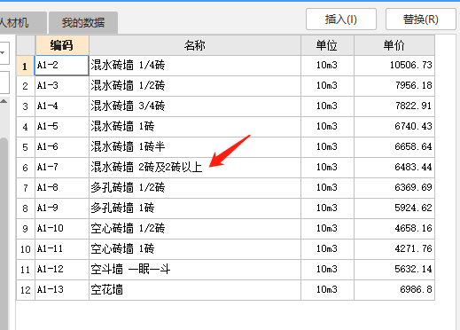Select 空花墙 name cell
This screenshot has height=330, width=460.
pyautogui.click(x=195, y=290)
